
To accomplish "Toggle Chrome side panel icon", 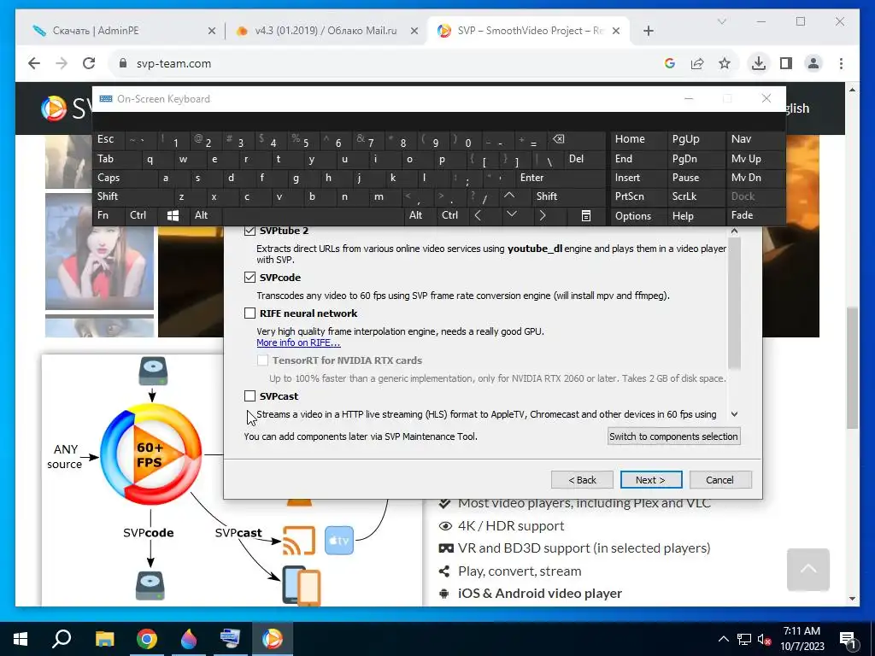I will pyautogui.click(x=786, y=63).
